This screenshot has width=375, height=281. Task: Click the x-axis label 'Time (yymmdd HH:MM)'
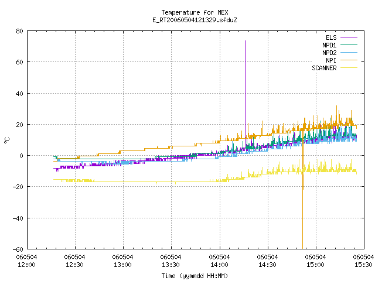(195, 276)
